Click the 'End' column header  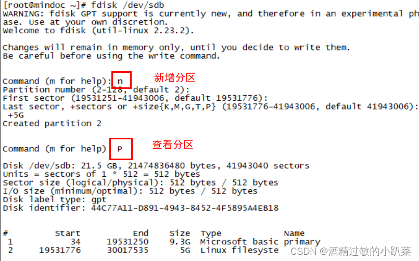[141, 233]
